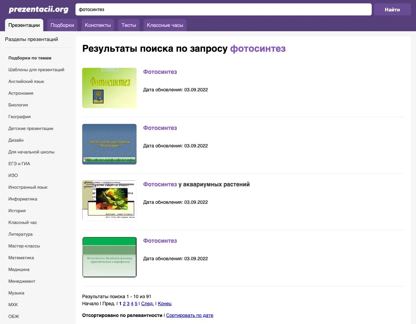
Task: Focus the search field containing "фотосинтез"
Action: 223,9
